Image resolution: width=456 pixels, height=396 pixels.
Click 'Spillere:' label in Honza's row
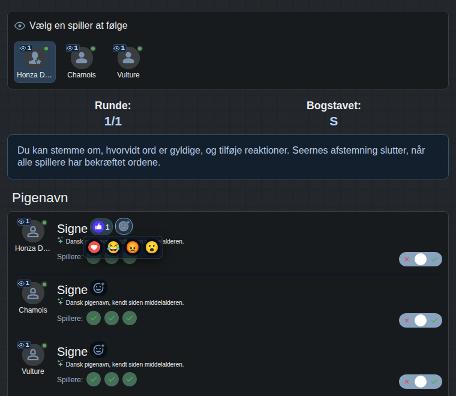(x=70, y=257)
